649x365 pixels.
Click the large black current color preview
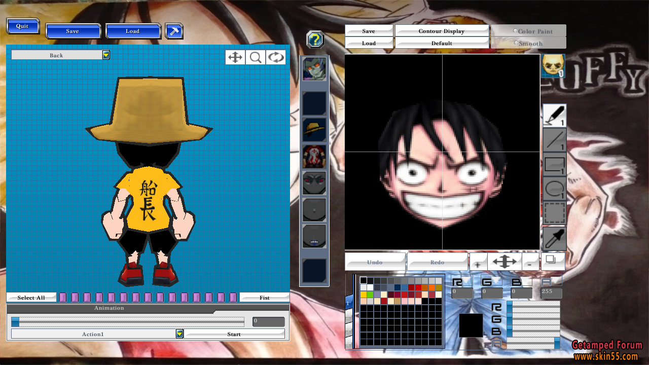(471, 325)
